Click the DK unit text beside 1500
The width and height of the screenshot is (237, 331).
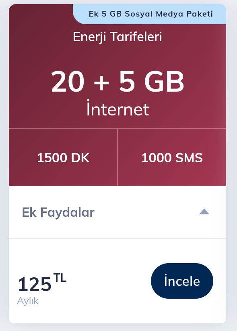80,158
